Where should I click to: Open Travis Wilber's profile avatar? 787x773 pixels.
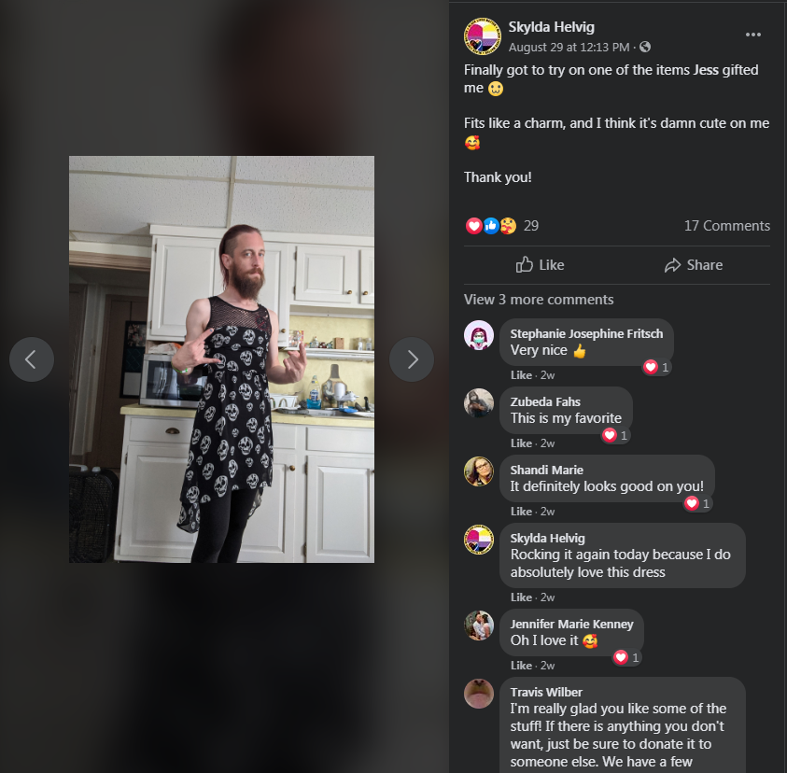479,694
